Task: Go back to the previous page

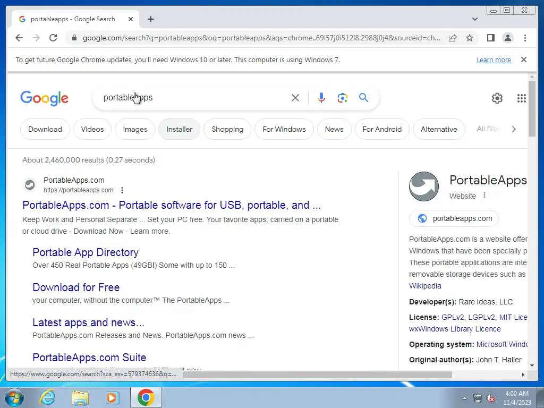Action: tap(19, 38)
